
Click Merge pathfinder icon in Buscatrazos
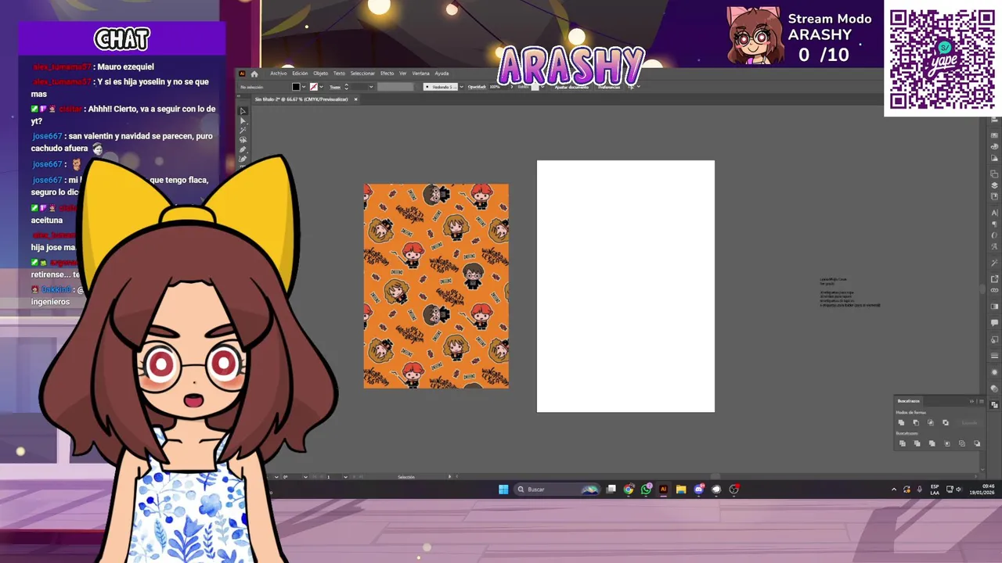(932, 443)
